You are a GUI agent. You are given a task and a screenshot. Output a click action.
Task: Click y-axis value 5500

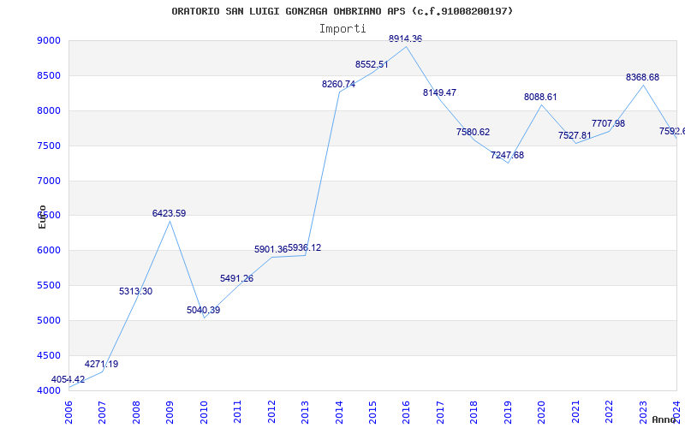point(48,285)
